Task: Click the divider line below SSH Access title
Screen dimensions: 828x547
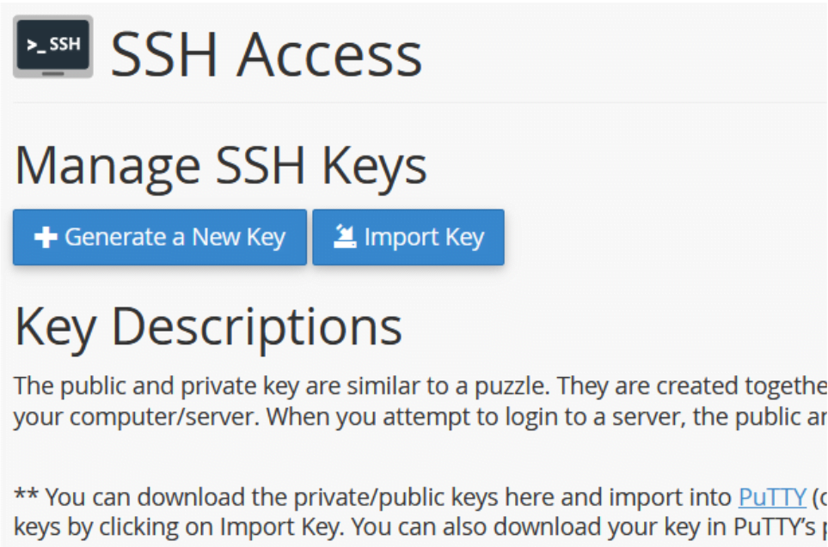Action: click(x=420, y=103)
